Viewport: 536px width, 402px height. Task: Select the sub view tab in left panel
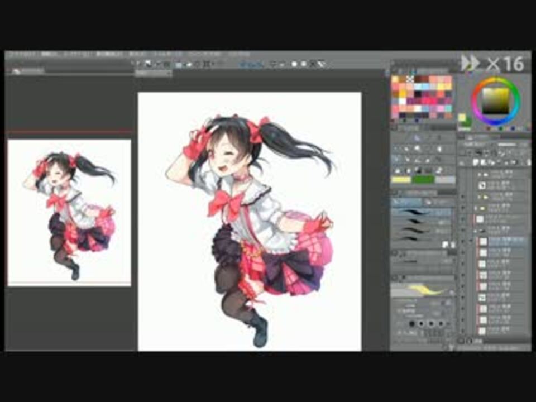tap(27, 71)
